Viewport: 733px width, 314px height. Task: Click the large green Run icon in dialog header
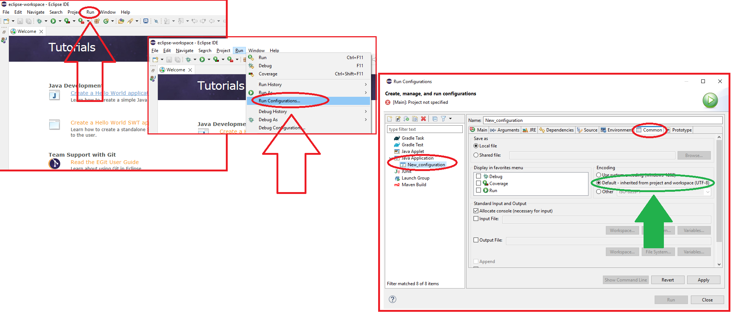710,100
